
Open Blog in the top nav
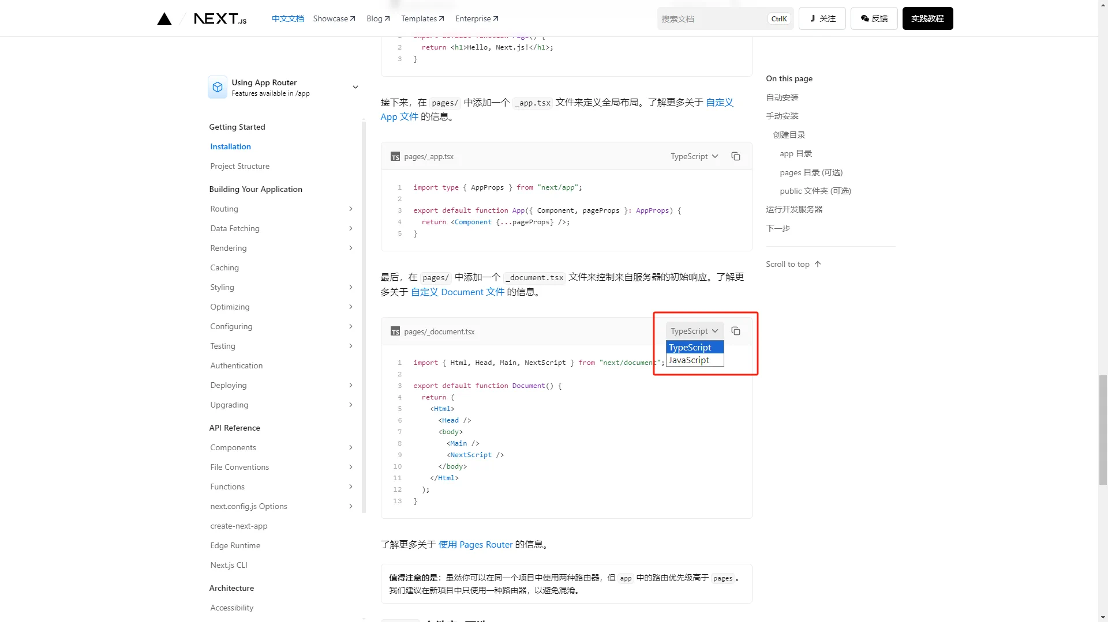378,18
